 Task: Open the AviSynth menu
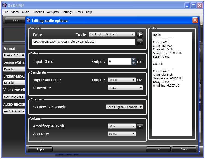[x=53, y=12]
